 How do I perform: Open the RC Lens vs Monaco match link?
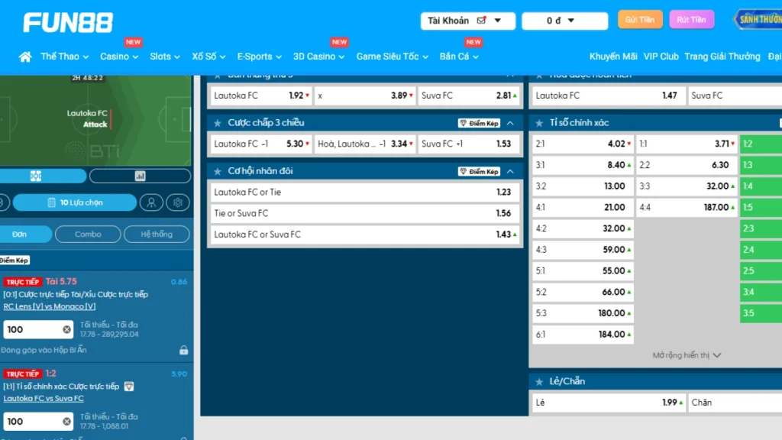point(50,306)
